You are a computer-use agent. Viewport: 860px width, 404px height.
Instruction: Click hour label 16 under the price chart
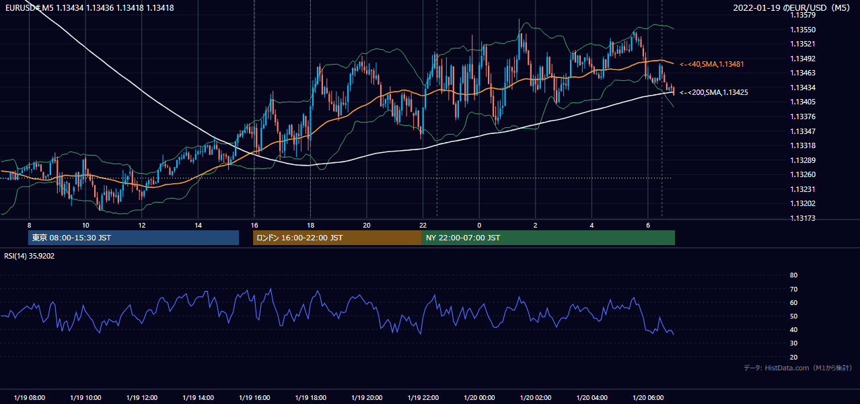pyautogui.click(x=254, y=225)
